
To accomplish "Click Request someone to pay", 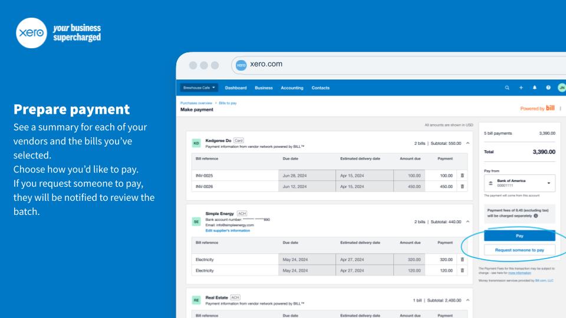I will coord(519,250).
